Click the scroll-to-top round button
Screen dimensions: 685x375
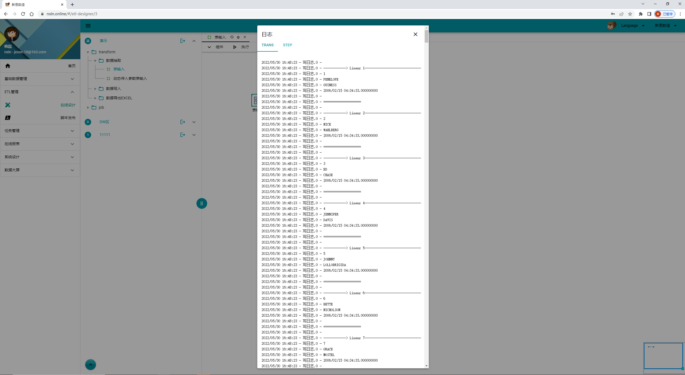[x=90, y=365]
